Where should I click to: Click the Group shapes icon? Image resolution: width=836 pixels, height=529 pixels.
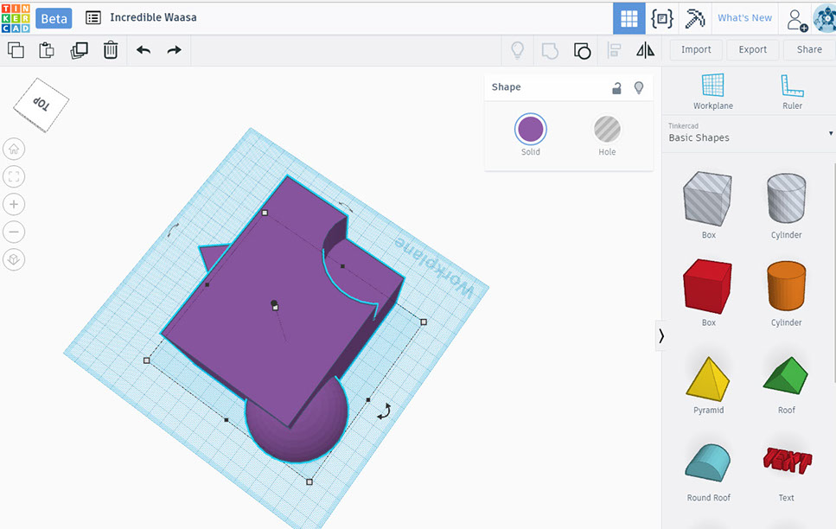550,51
